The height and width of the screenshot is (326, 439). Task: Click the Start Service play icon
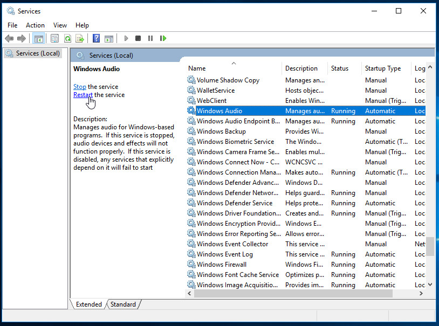click(x=126, y=38)
